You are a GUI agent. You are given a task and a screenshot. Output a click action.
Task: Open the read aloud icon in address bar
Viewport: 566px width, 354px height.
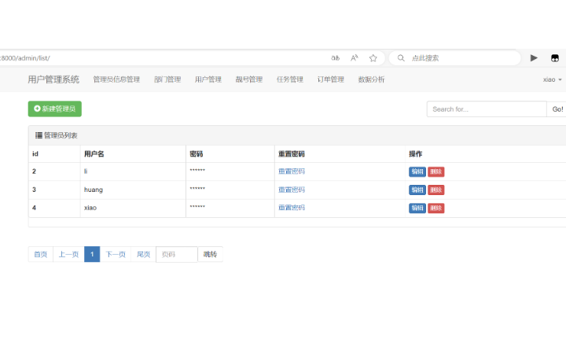pyautogui.click(x=355, y=57)
